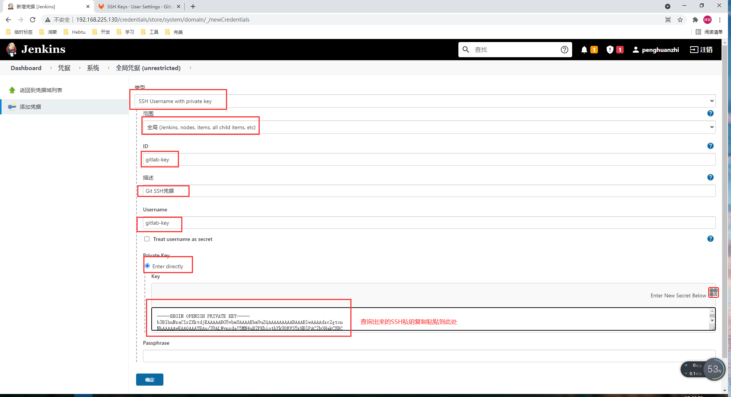Open browser extensions puzzle icon
Screen dimensions: 731x397
point(695,20)
